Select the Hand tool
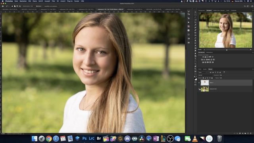254x143 pixels. pyautogui.click(x=195, y=66)
